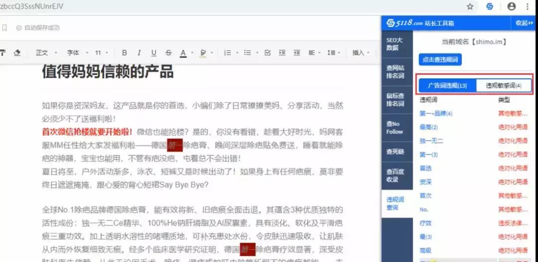The height and width of the screenshot is (262, 538).
Task: Select the 违规敏感词(4) tab
Action: 503,86
